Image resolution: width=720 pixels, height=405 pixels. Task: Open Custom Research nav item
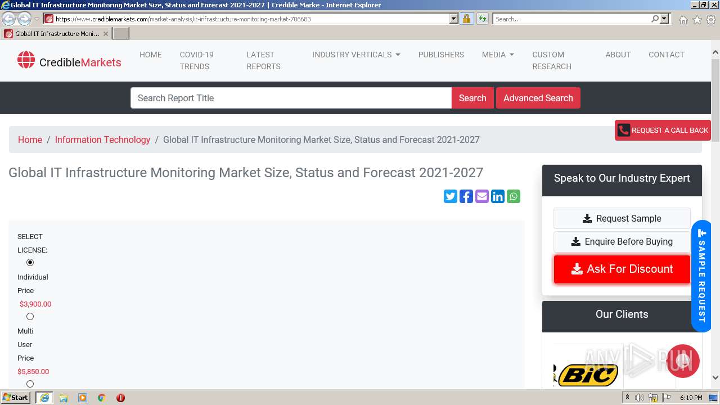click(552, 60)
